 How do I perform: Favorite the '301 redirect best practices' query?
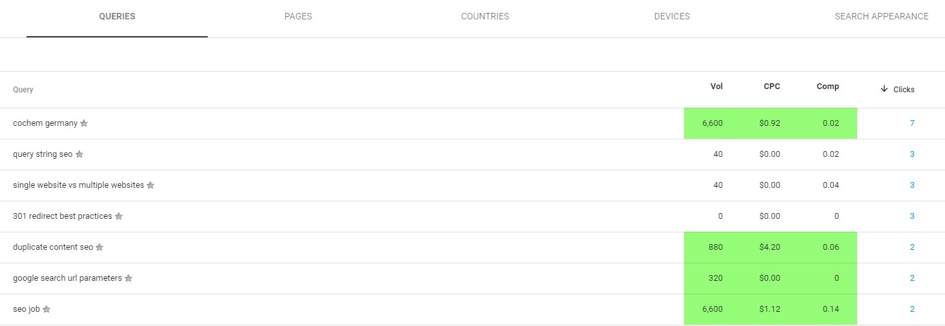(119, 216)
